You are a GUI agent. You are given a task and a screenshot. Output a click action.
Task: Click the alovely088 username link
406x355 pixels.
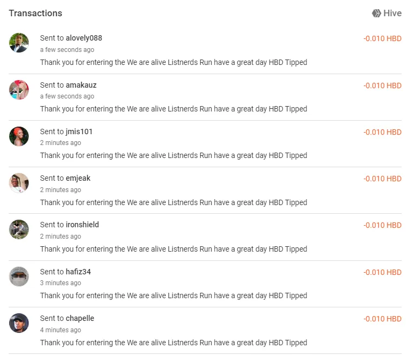point(84,38)
